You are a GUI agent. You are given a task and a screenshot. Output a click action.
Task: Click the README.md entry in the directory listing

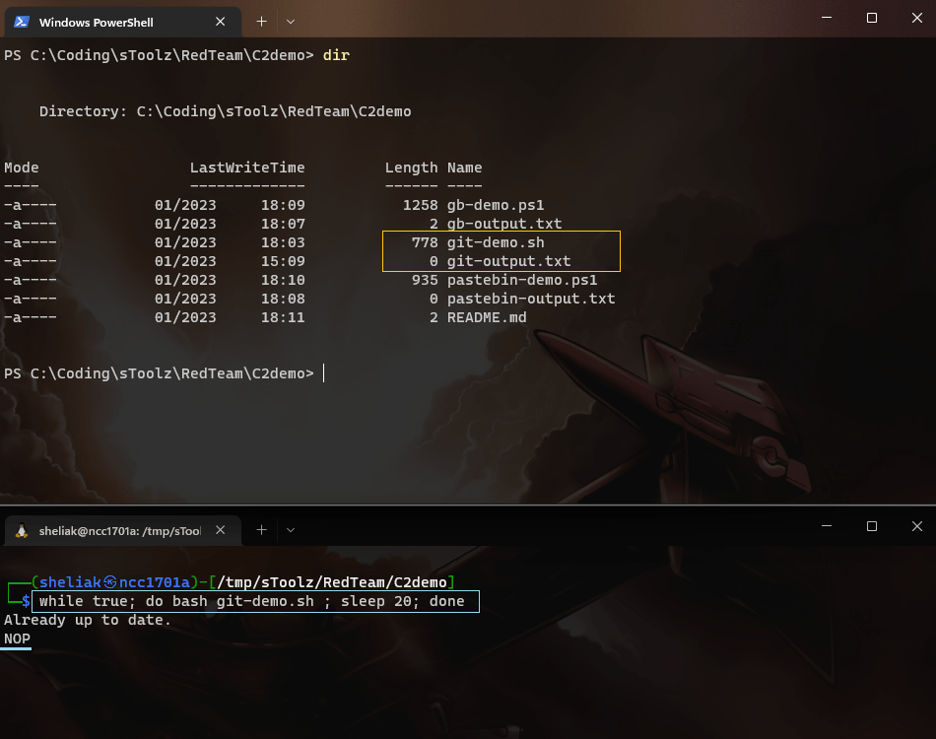pos(486,317)
